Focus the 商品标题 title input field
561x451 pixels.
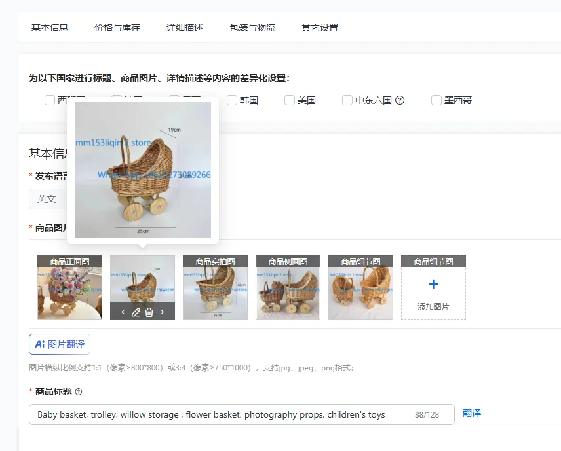pyautogui.click(x=242, y=414)
